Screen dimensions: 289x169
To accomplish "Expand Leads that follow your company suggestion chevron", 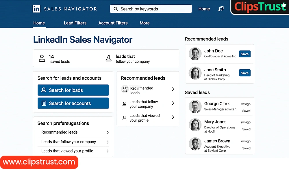I will 108,142.
